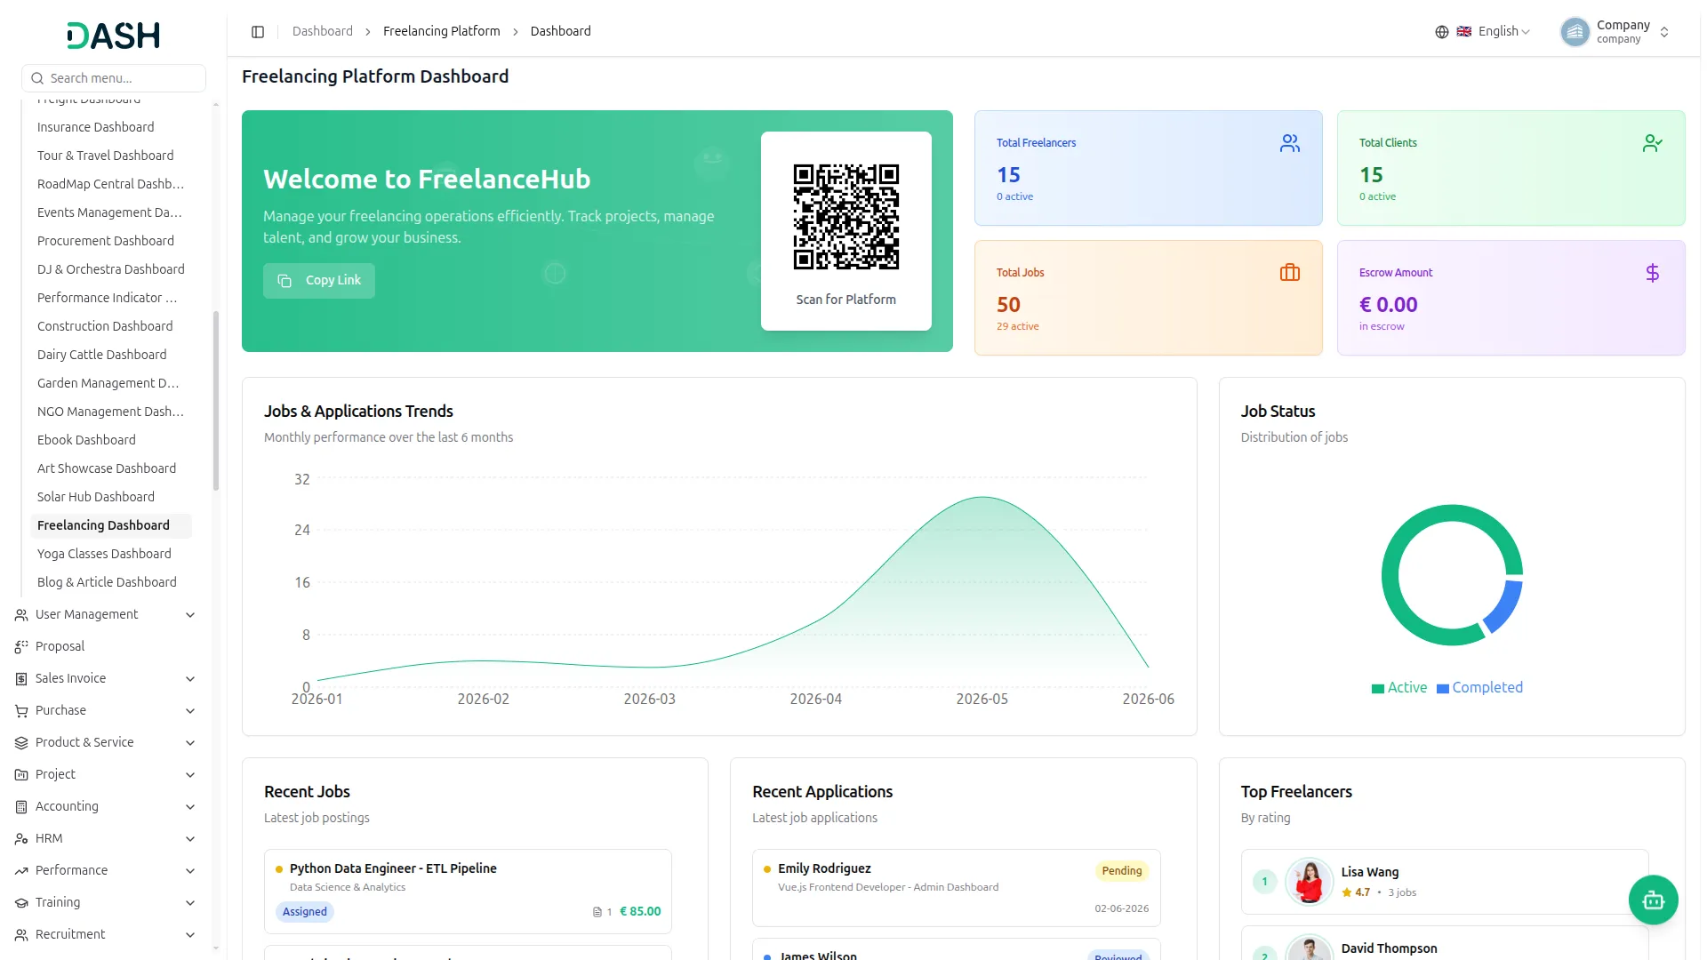1707x960 pixels.
Task: Focus the Search menu input
Action: click(x=114, y=78)
